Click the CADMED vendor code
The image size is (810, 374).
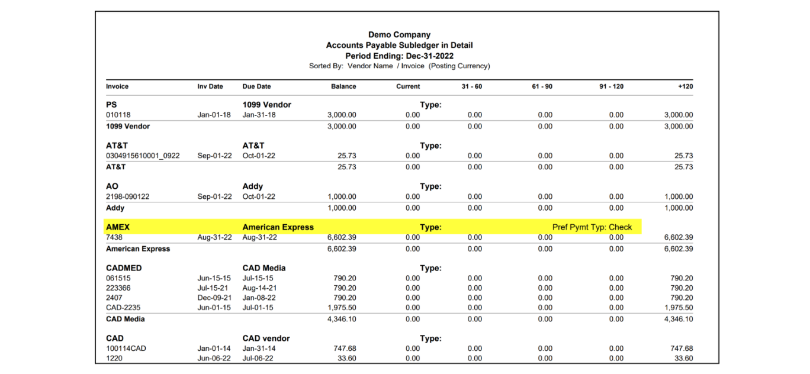(124, 268)
